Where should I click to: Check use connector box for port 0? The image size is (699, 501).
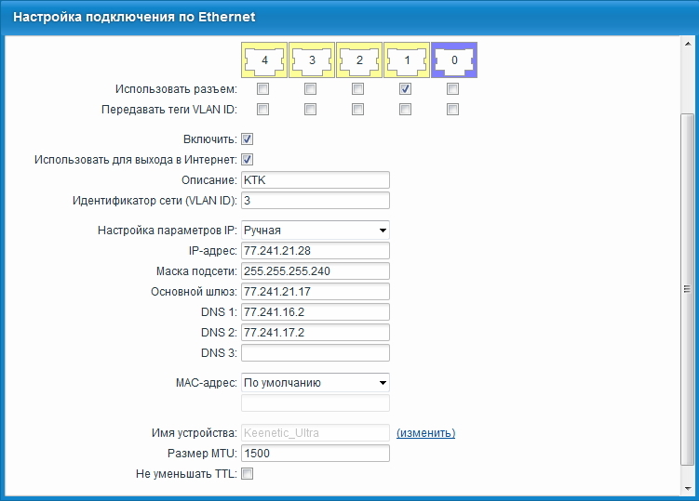tap(452, 89)
